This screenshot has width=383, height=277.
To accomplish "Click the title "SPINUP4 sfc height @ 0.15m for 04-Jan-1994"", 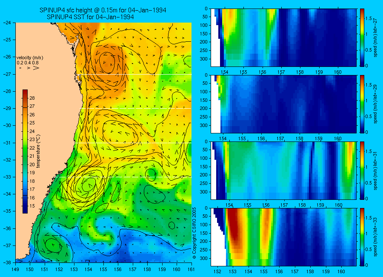I will point(103,10).
